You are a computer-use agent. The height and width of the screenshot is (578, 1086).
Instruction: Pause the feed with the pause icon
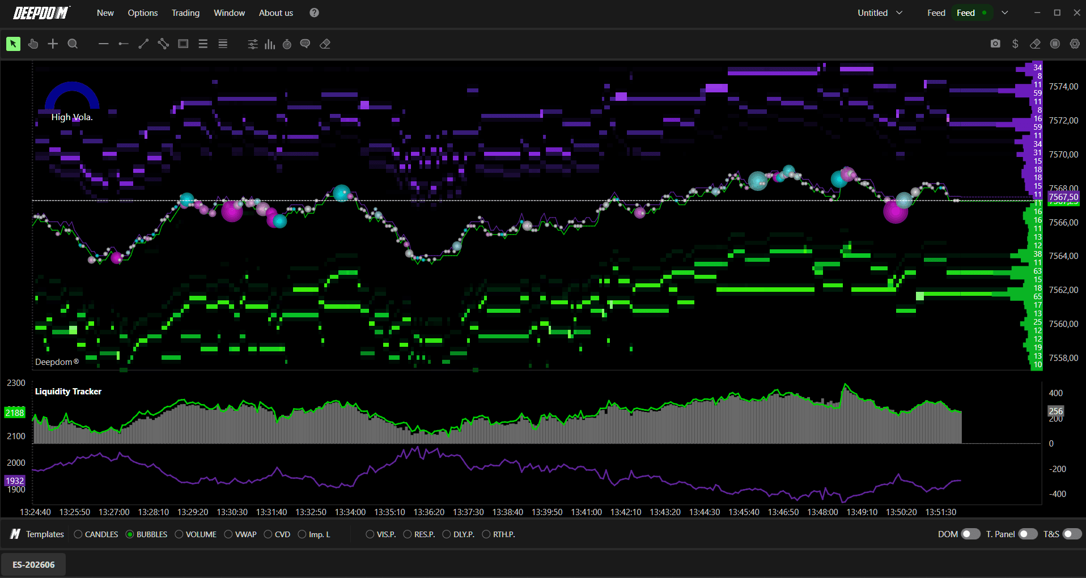tap(1055, 44)
